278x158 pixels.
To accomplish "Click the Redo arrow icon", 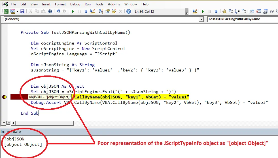I will click(65, 12).
